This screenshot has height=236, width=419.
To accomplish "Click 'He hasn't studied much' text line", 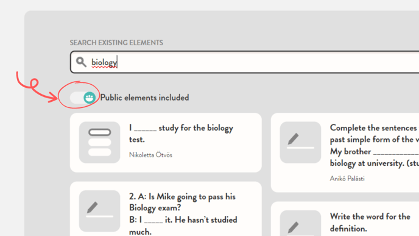I will (183, 226).
